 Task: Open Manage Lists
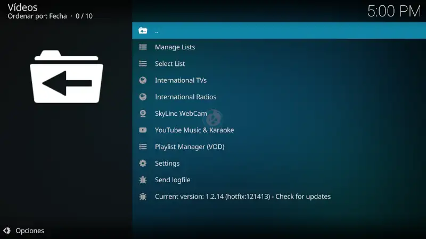[279, 47]
